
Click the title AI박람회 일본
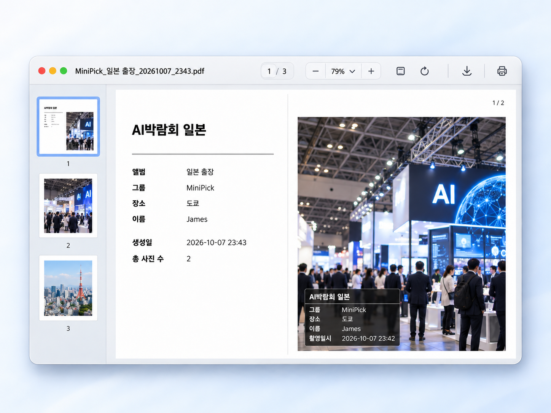169,130
